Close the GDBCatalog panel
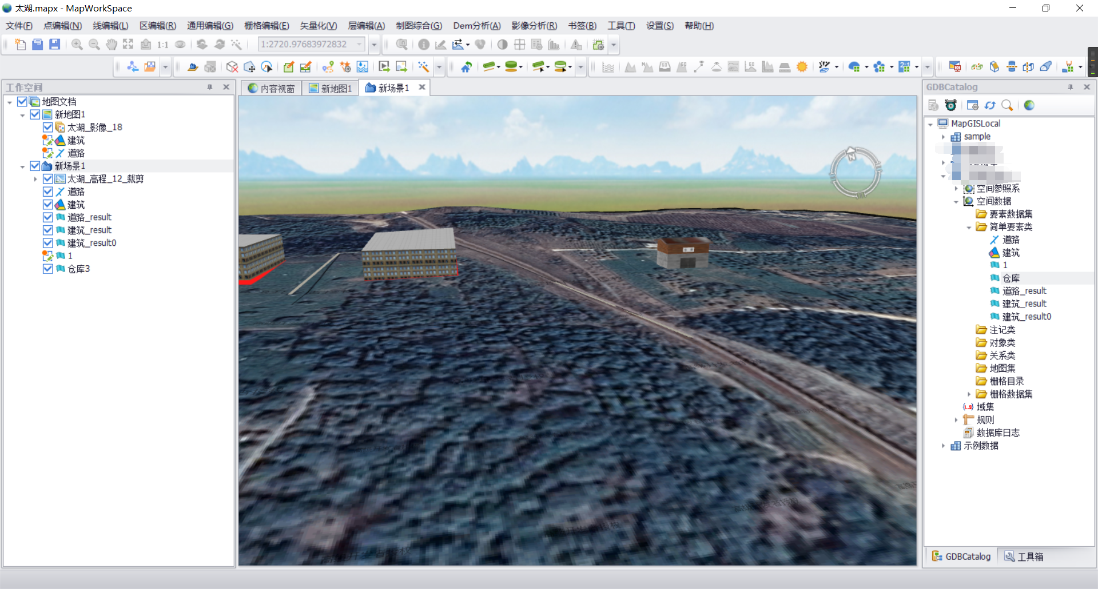Viewport: 1098px width, 589px height. [1087, 87]
